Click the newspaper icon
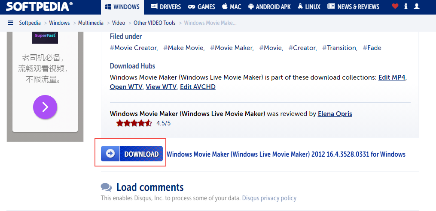Image resolution: width=436 pixels, height=211 pixels. click(x=331, y=6)
